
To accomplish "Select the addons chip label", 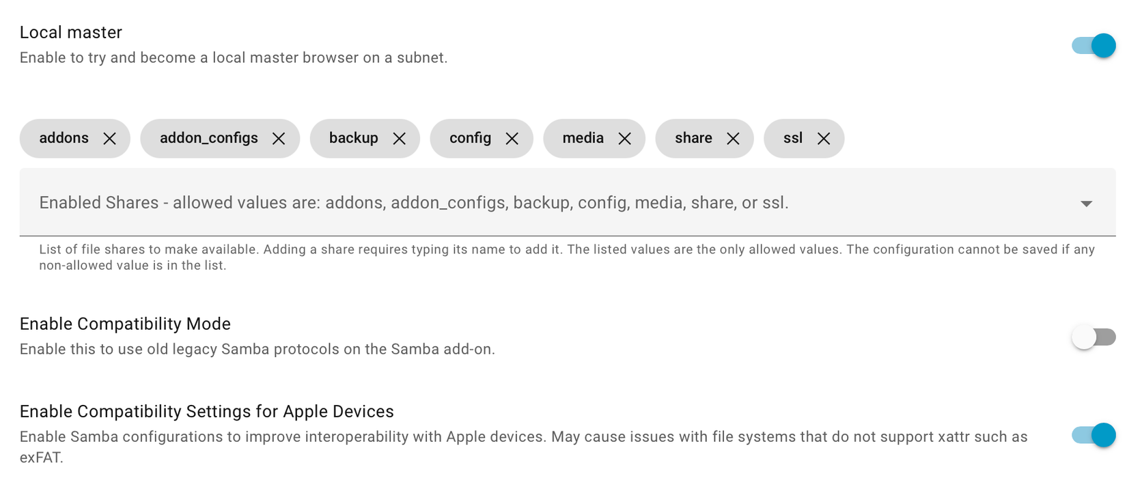I will click(64, 138).
